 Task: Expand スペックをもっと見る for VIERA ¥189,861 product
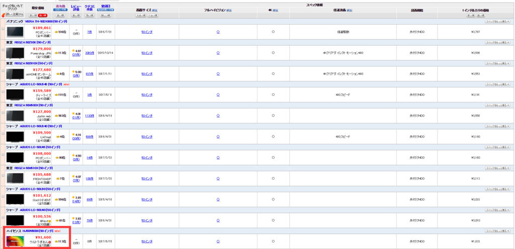[497, 21]
